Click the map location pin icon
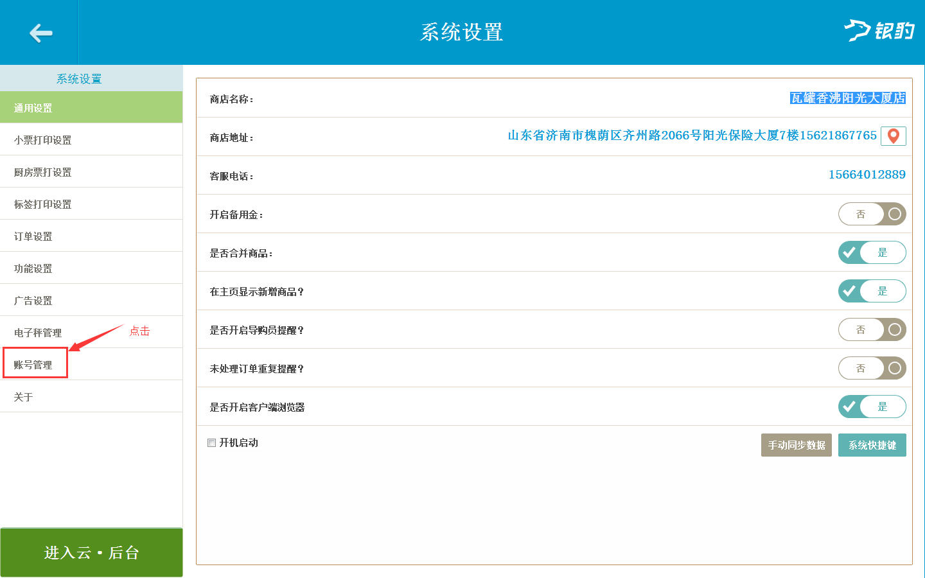Screen dimensions: 925x578 click(893, 136)
